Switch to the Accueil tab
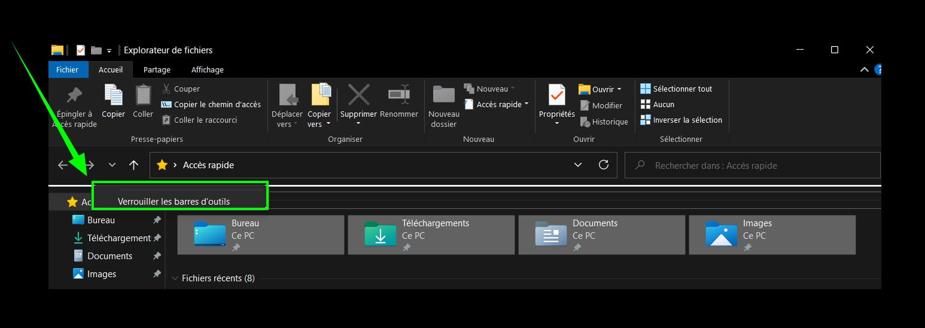925x328 pixels. click(x=111, y=70)
